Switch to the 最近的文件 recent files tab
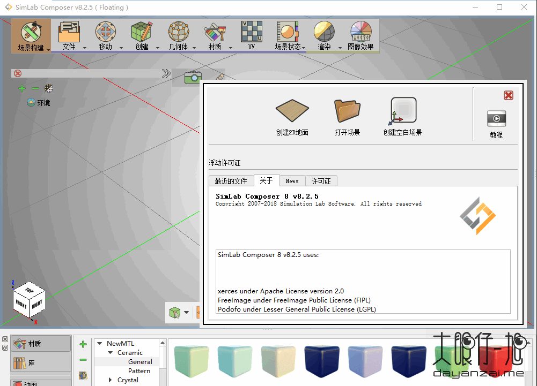Screen dimensions: 537x386 click(231, 180)
